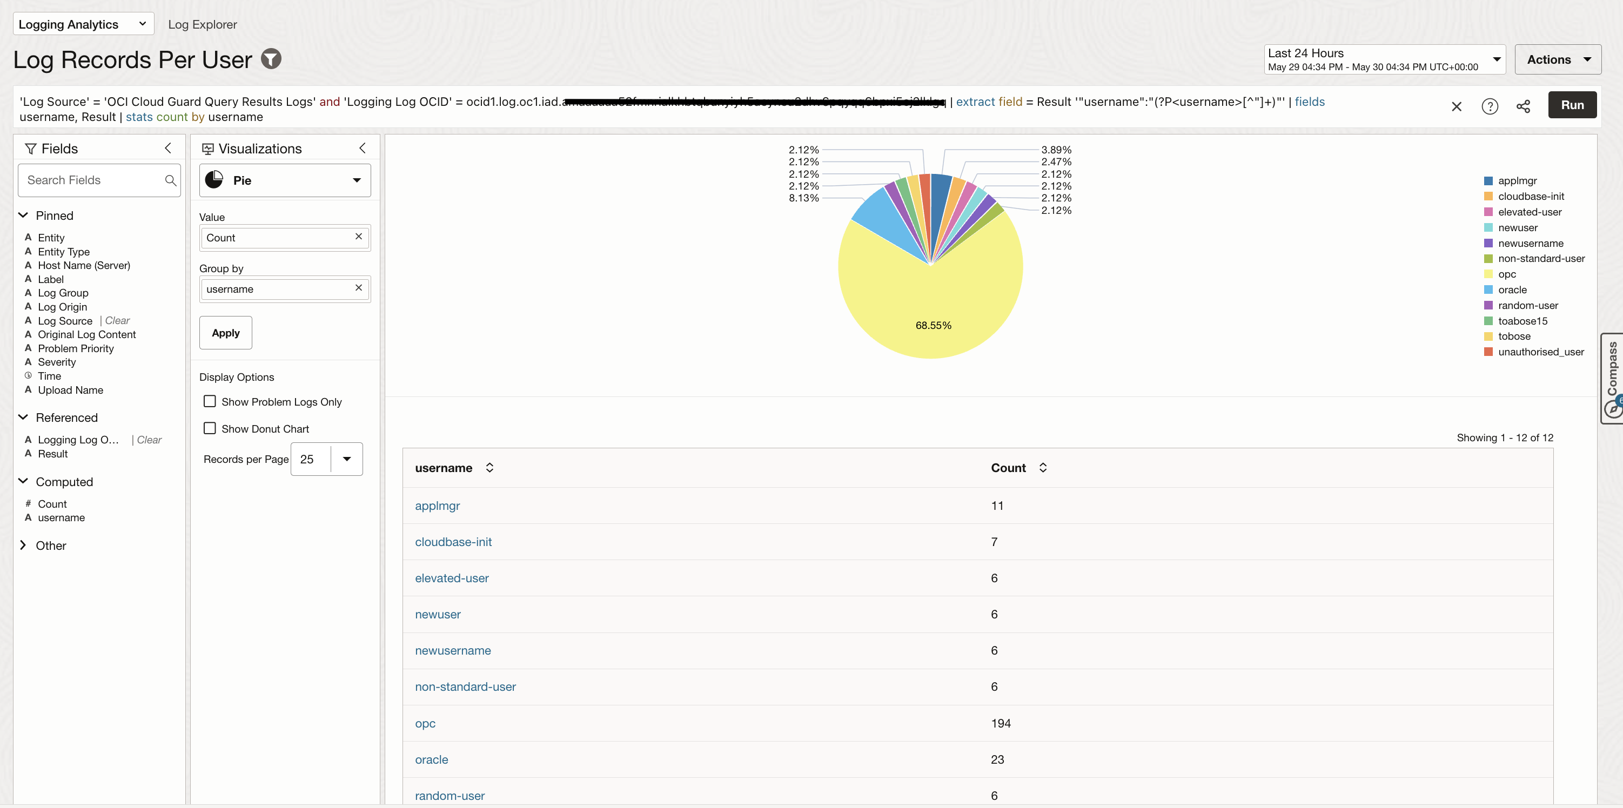Image resolution: width=1623 pixels, height=808 pixels.
Task: Enable Show Donut Chart checkbox
Action: coord(210,428)
